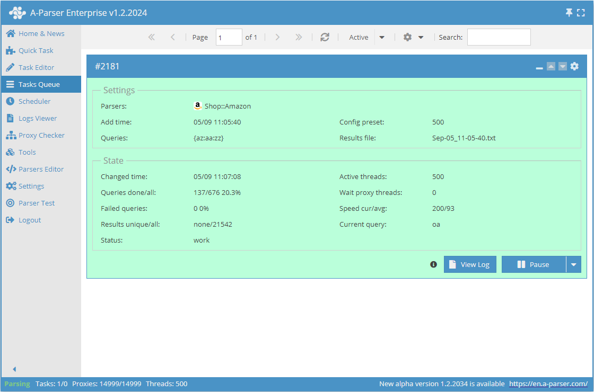Expand the Pause button dropdown arrow

coord(573,264)
